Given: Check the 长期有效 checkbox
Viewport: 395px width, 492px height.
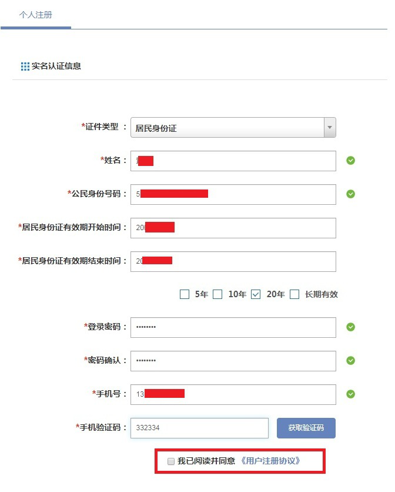Looking at the screenshot, I should 294,294.
